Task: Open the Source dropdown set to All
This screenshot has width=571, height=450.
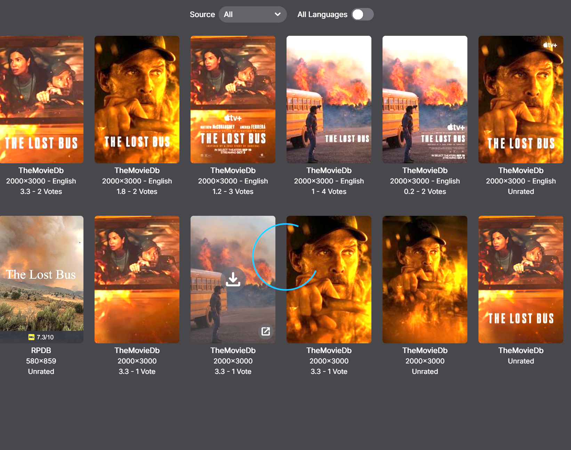Action: [x=252, y=15]
